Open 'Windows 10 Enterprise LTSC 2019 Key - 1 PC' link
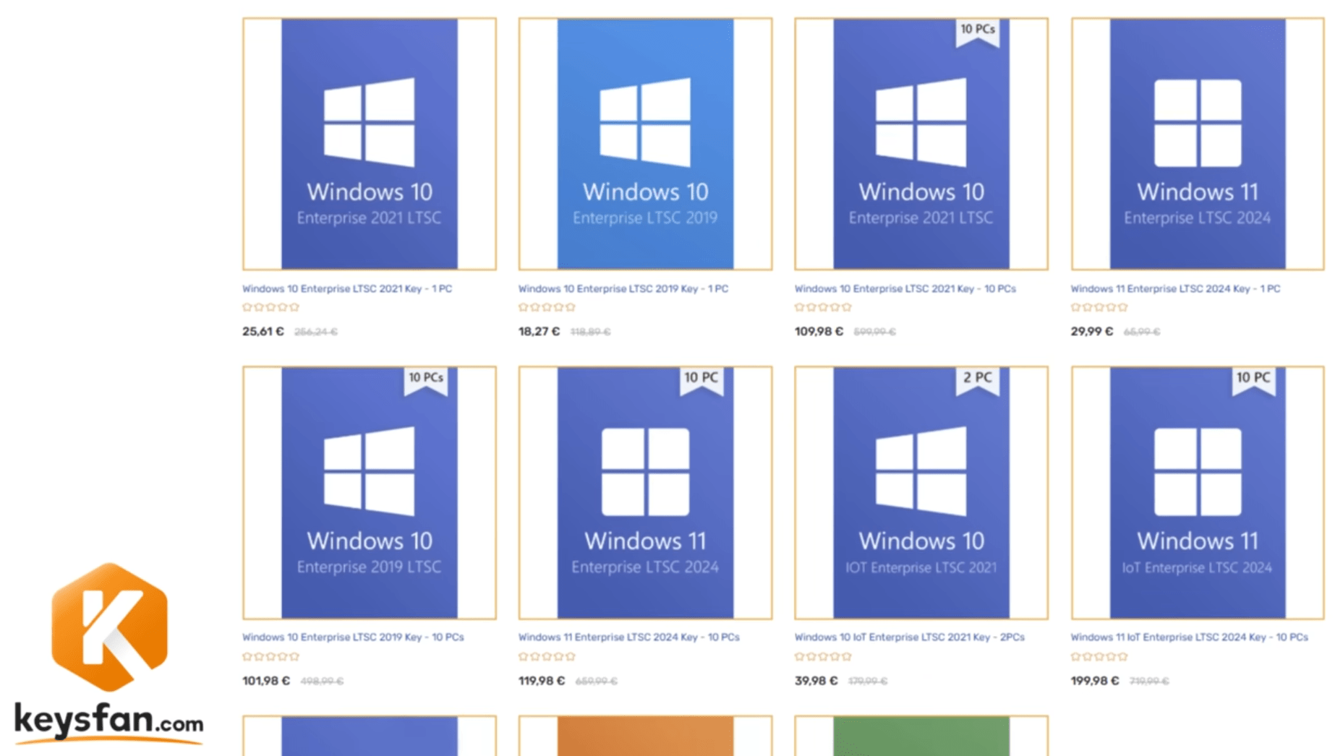The width and height of the screenshot is (1335, 756). (623, 289)
